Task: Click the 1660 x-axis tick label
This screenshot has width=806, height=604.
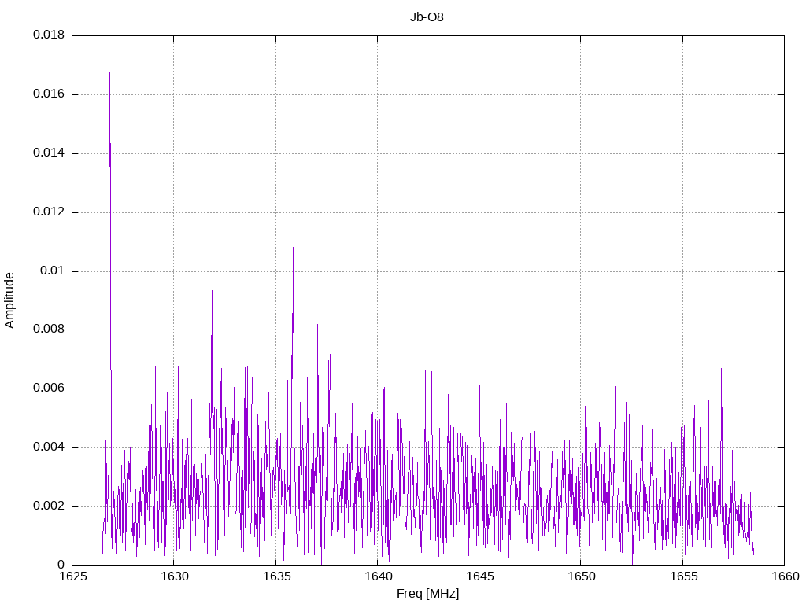Action: click(x=786, y=576)
